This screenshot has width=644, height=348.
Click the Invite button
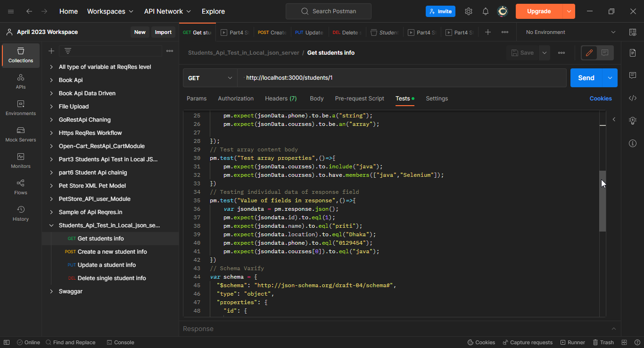click(x=440, y=11)
